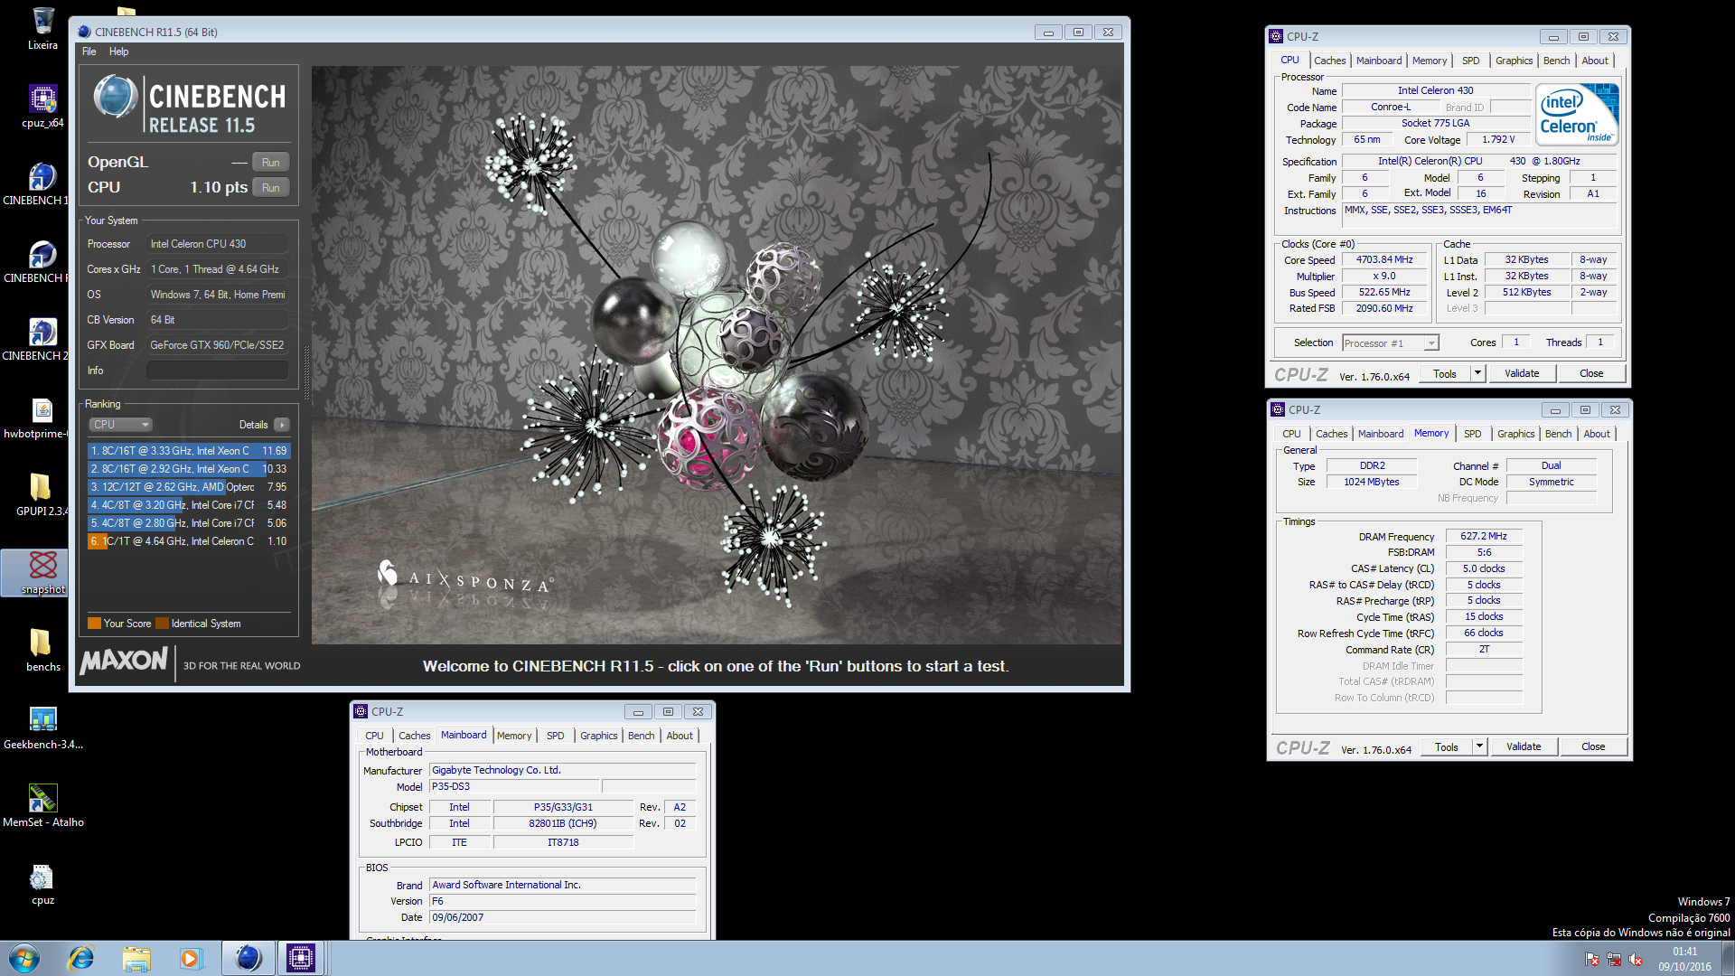Open Bench tab in Mainboard CPU-Z window
The height and width of the screenshot is (976, 1735).
pos(641,736)
